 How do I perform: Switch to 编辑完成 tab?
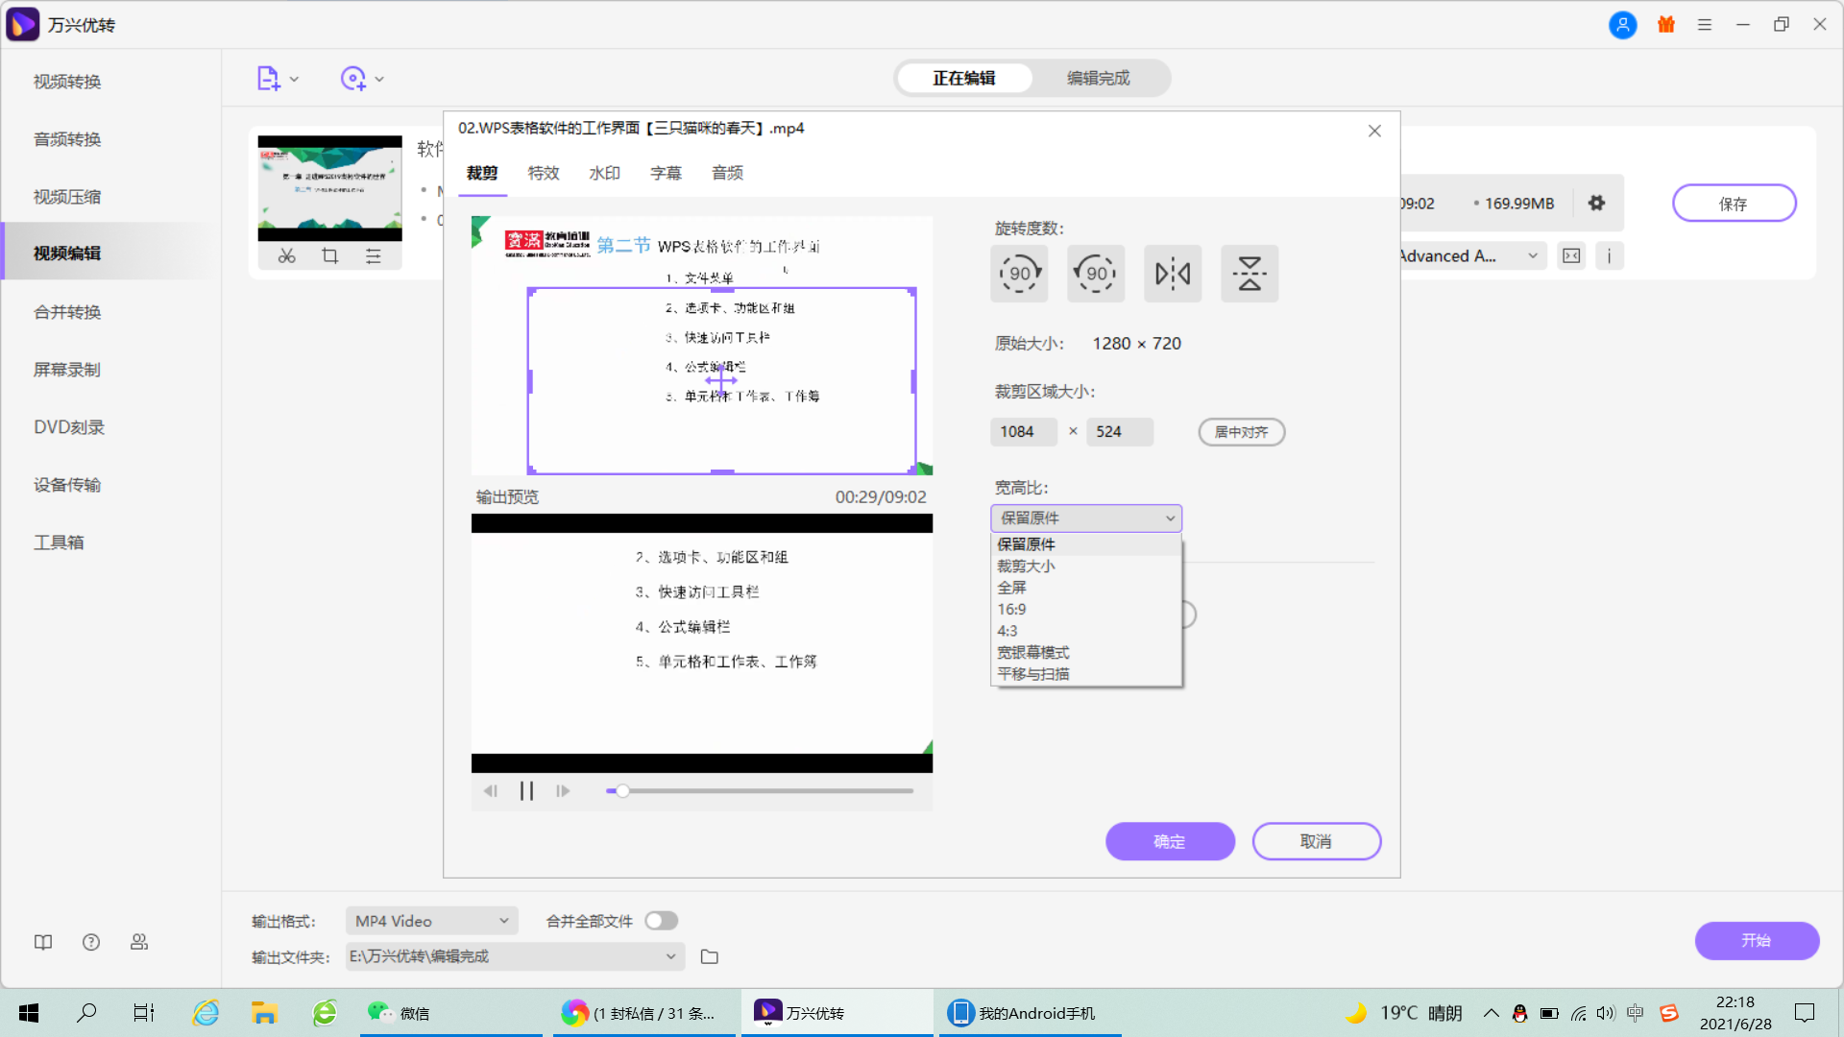click(x=1099, y=78)
